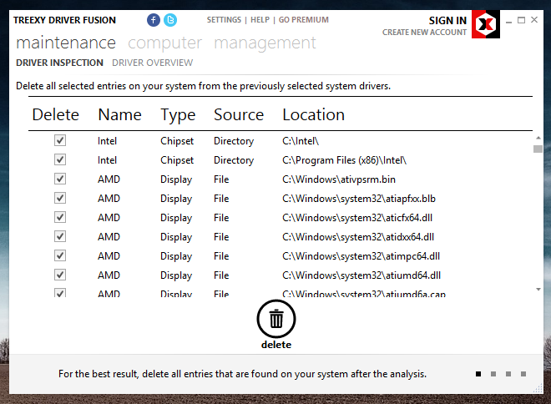The height and width of the screenshot is (404, 551).
Task: Sort list by Location column header
Action: point(313,115)
